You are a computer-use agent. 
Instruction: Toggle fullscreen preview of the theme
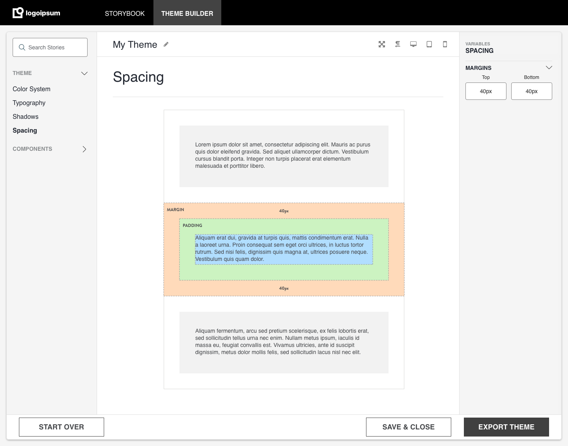coord(382,44)
